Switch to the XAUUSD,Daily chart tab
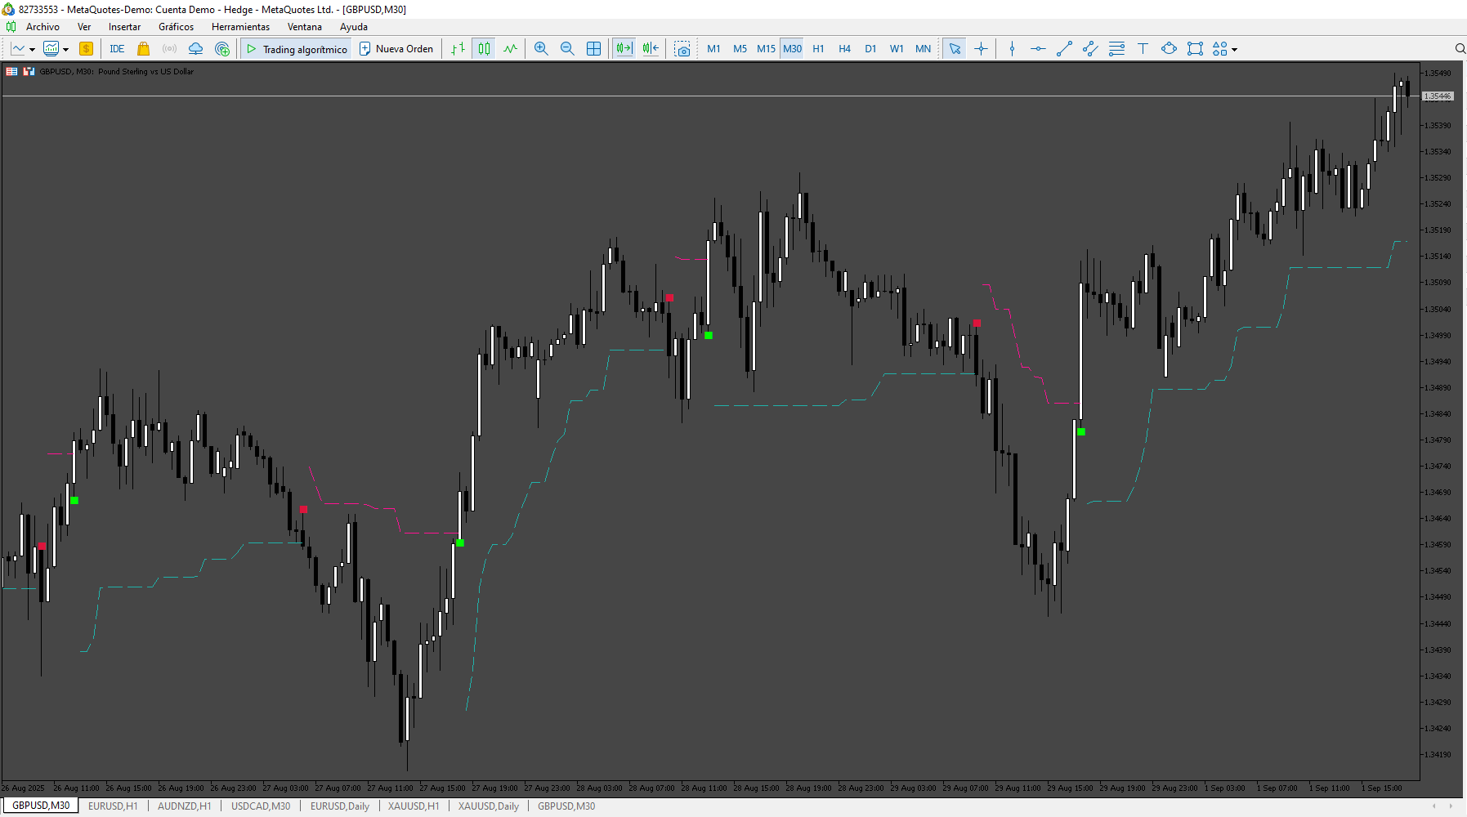The image size is (1467, 817). point(489,806)
